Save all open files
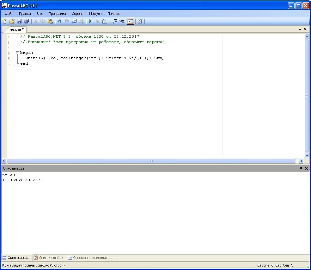This screenshot has height=270, width=311. 27,21
